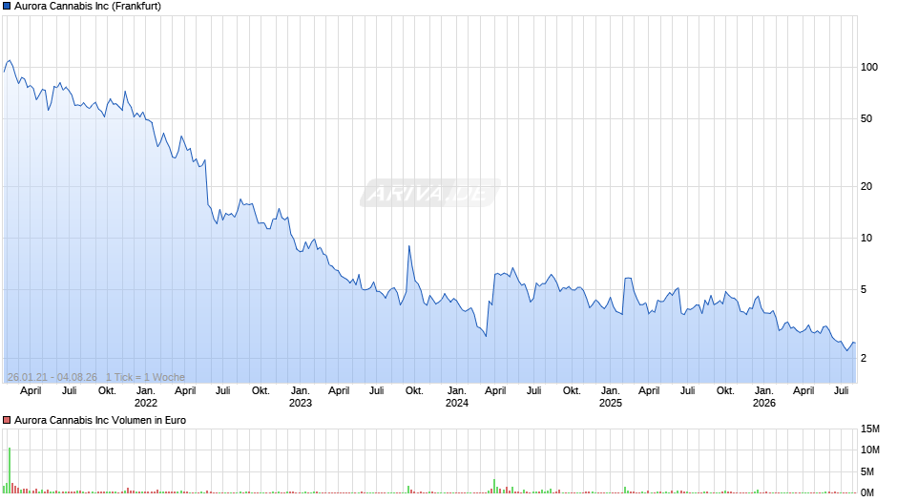Click the chart title 'Aurora Cannabis Inc (Frankfurt)'
The height and width of the screenshot is (502, 897).
[88, 7]
